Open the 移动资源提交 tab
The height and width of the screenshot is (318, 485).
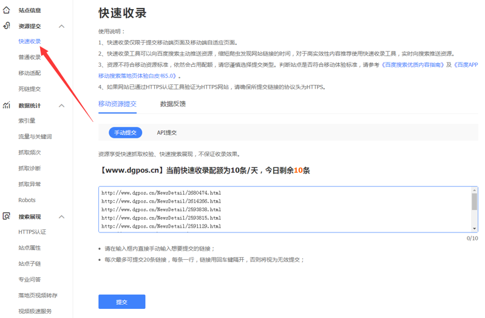coord(117,104)
